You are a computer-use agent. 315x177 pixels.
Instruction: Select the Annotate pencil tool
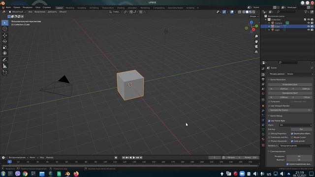click(5, 60)
